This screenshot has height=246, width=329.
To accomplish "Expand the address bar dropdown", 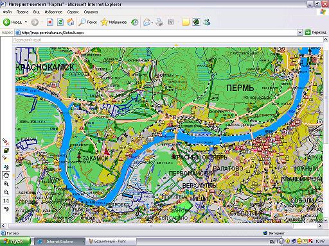I will click(300, 33).
